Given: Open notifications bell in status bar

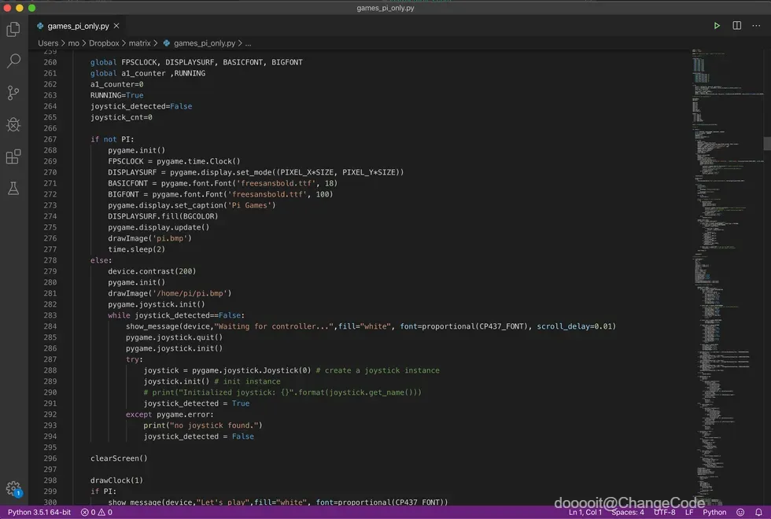Looking at the screenshot, I should [758, 512].
